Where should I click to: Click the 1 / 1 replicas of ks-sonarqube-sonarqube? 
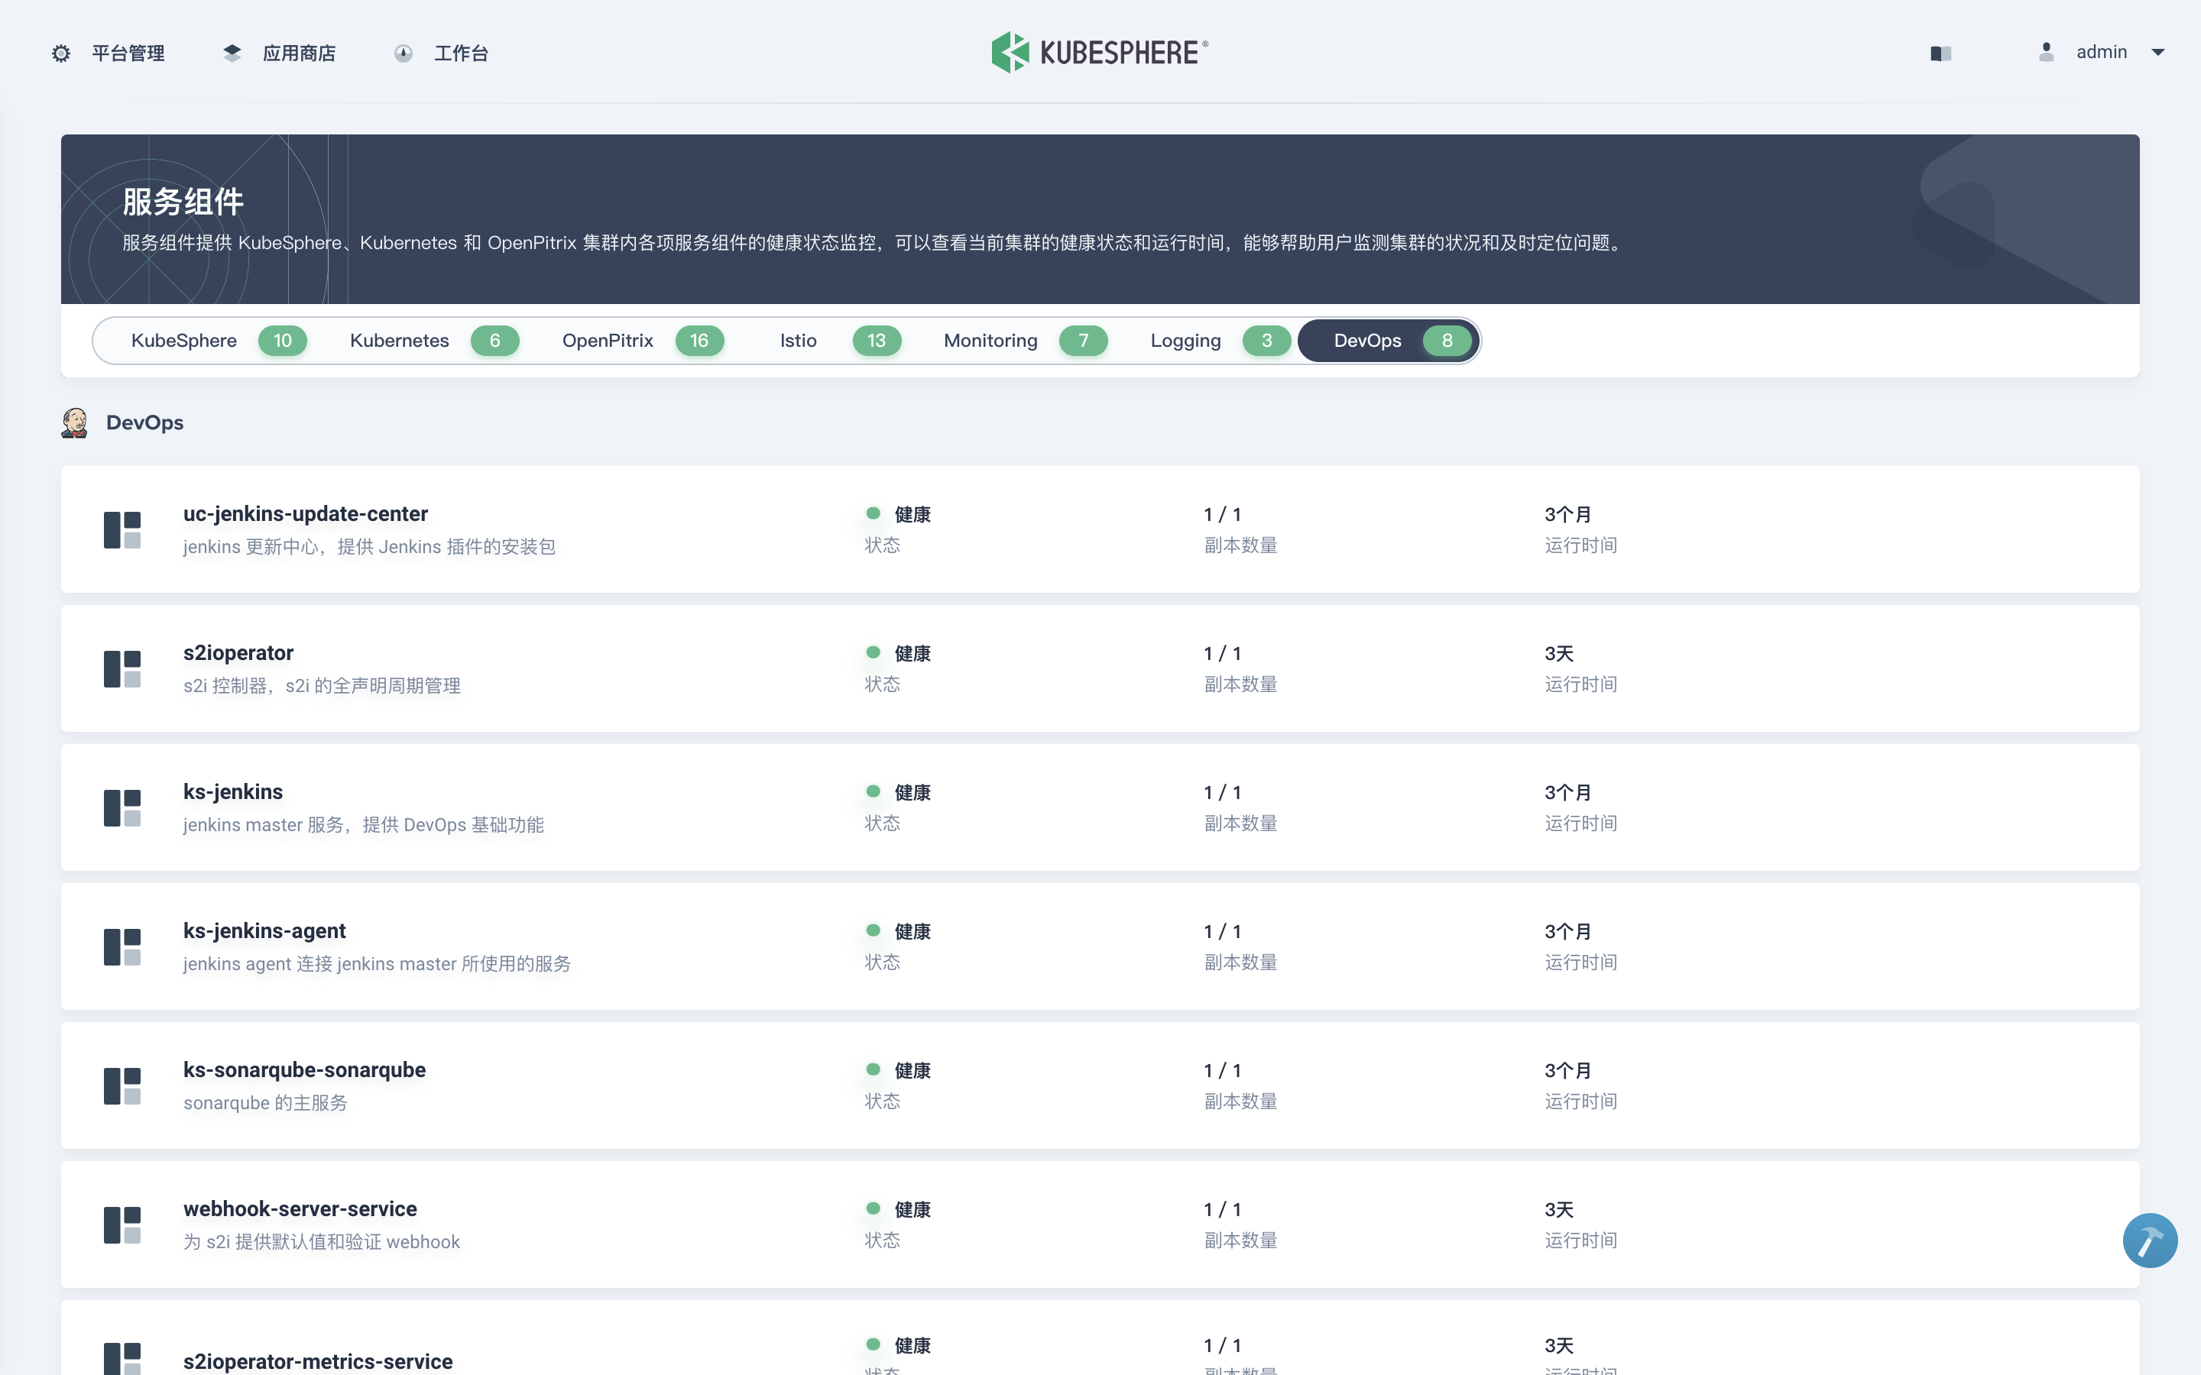pyautogui.click(x=1222, y=1071)
